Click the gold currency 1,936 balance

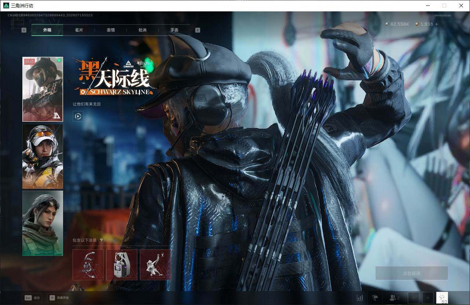[x=424, y=24]
